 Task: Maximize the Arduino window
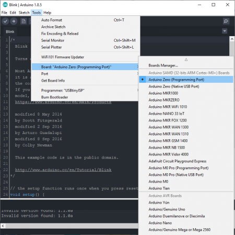click(214, 5)
